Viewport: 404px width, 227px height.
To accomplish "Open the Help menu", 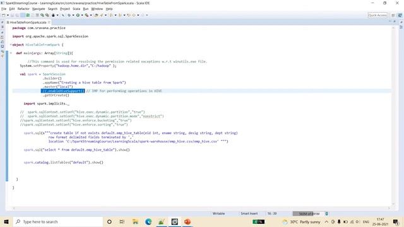I will pos(109,9).
